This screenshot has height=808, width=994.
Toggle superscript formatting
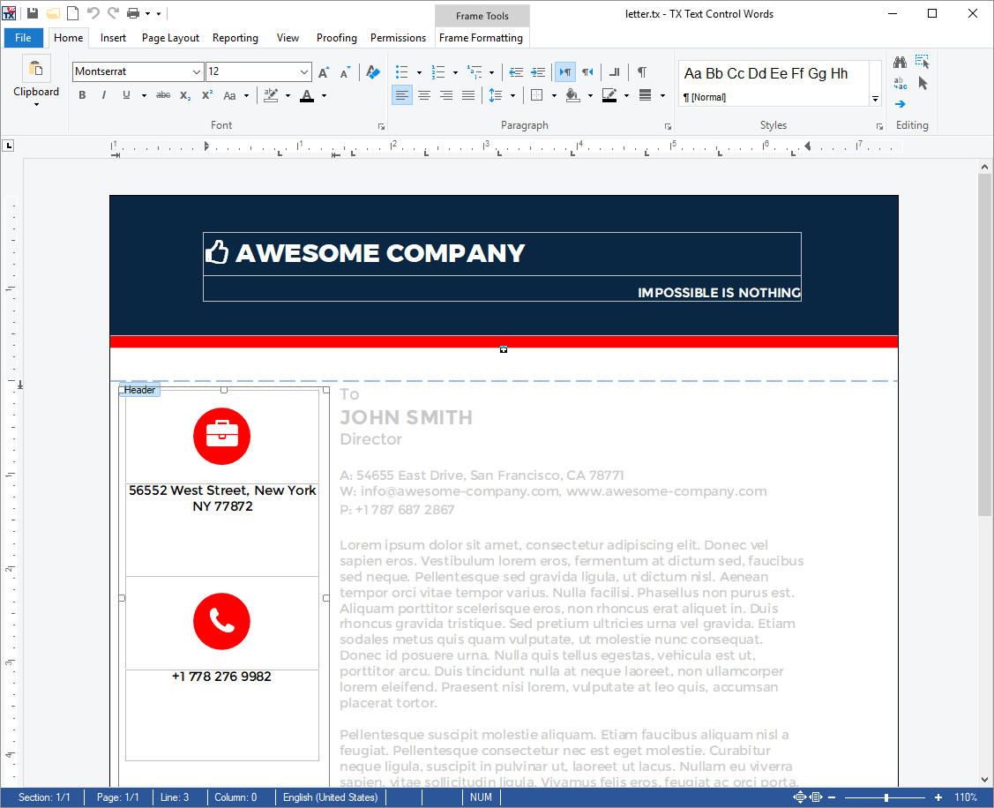pos(207,95)
